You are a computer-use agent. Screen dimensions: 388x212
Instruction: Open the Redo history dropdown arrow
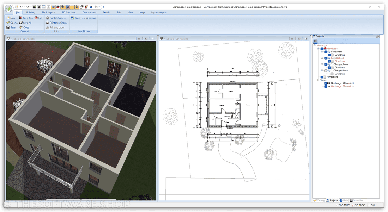[x=31, y=7]
